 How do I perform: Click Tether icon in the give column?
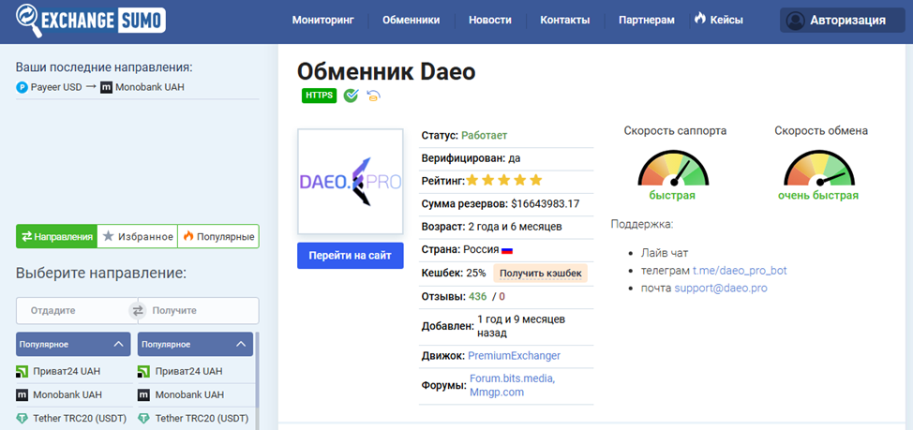click(x=22, y=418)
